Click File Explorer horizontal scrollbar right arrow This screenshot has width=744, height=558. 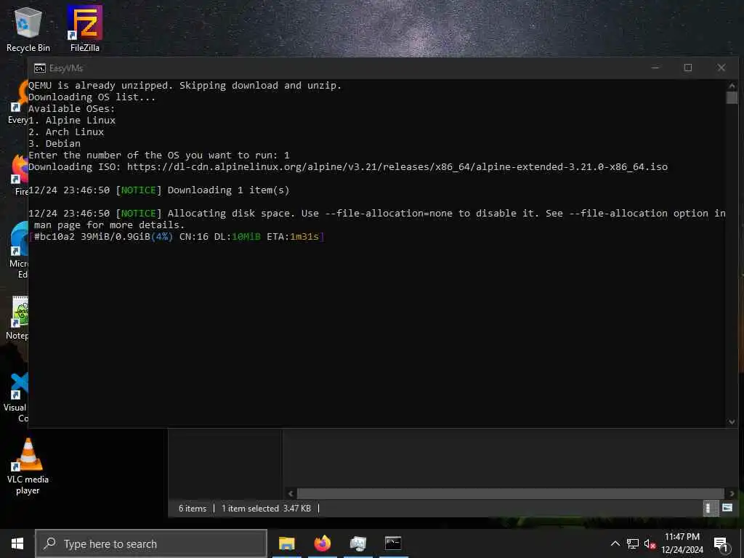pos(732,493)
